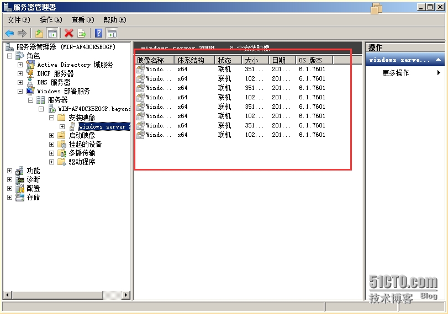Select 服务器管理器 root tree item
The height and width of the screenshot is (314, 448).
[66, 47]
